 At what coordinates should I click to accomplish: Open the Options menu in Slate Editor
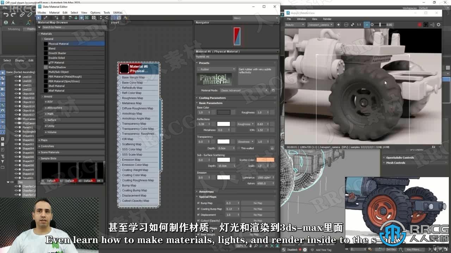coord(95,13)
